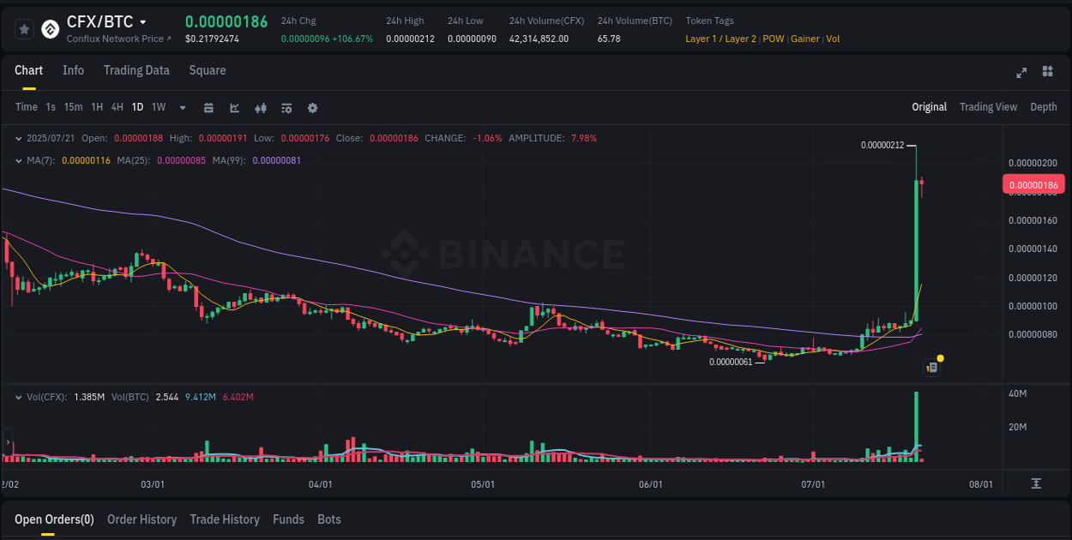Open the news feed icon on the chart

tap(932, 367)
